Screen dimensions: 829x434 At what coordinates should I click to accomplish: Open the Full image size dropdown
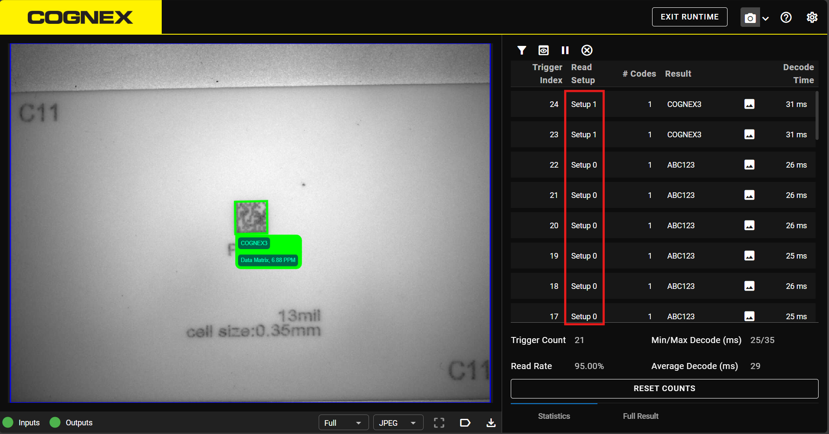tap(343, 423)
